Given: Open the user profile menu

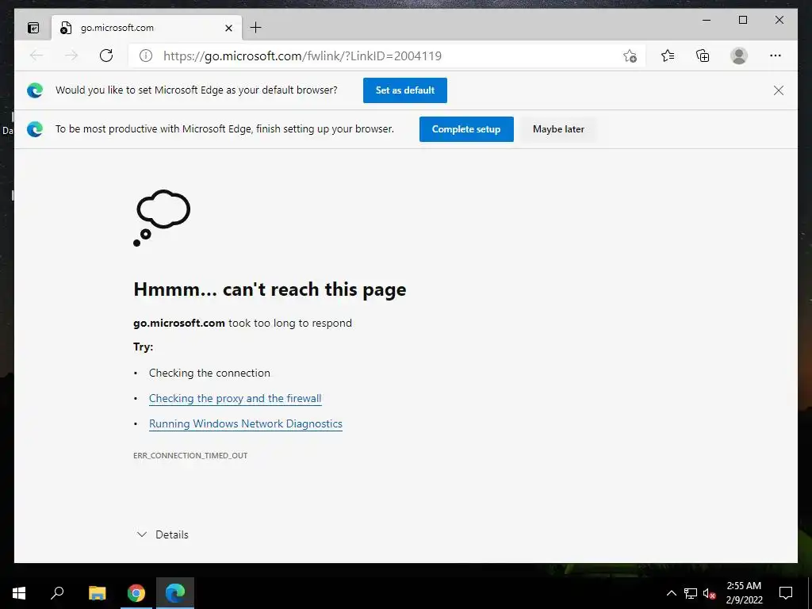Looking at the screenshot, I should coord(739,56).
